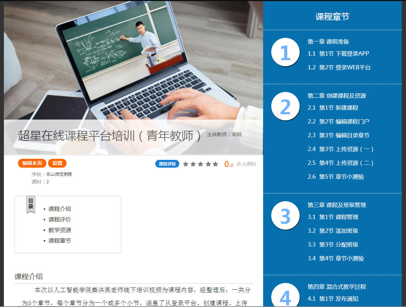Open section 2.6 章节小测验
This screenshot has height=307, width=406.
pos(336,177)
